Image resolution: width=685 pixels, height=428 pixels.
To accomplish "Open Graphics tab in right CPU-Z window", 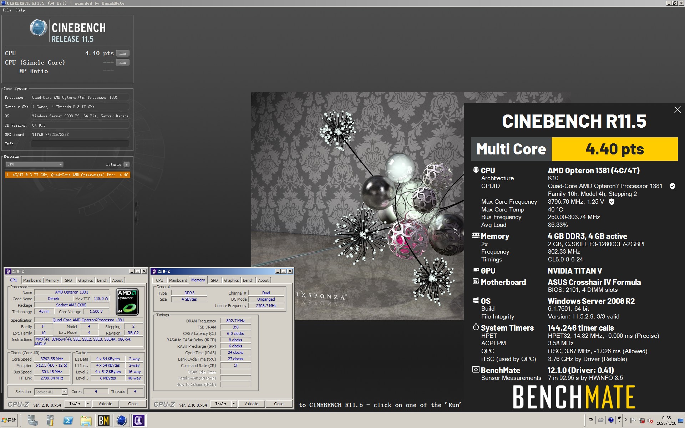I will click(x=231, y=280).
